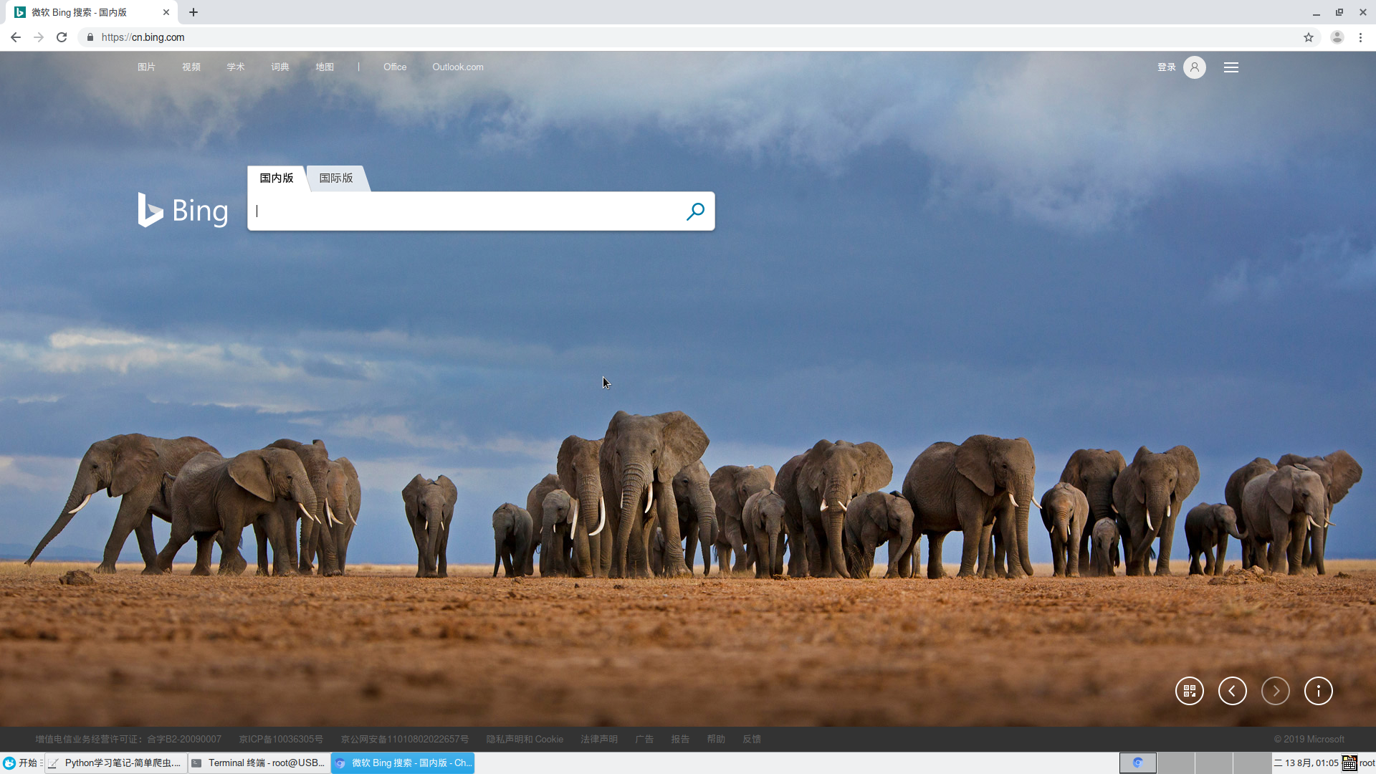
Task: Switch to Terminal window in taskbar
Action: (259, 763)
